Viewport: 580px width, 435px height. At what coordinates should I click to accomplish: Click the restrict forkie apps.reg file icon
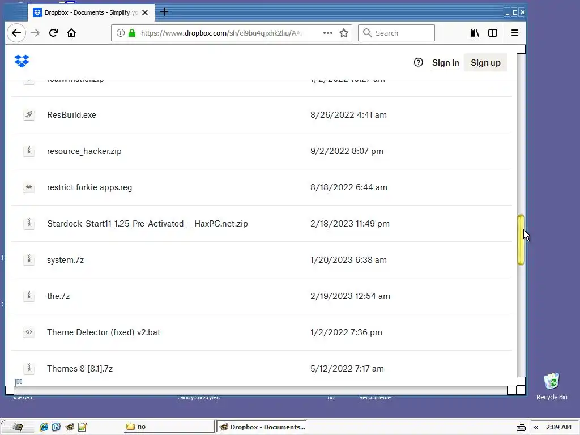[x=29, y=187]
